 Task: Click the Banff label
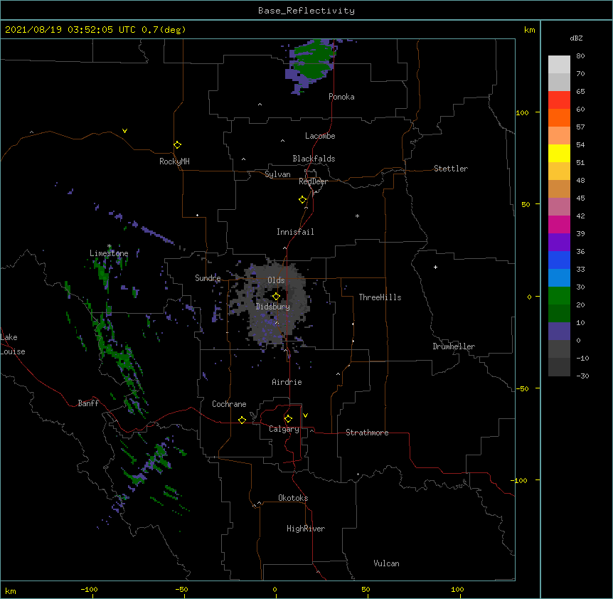tap(88, 403)
